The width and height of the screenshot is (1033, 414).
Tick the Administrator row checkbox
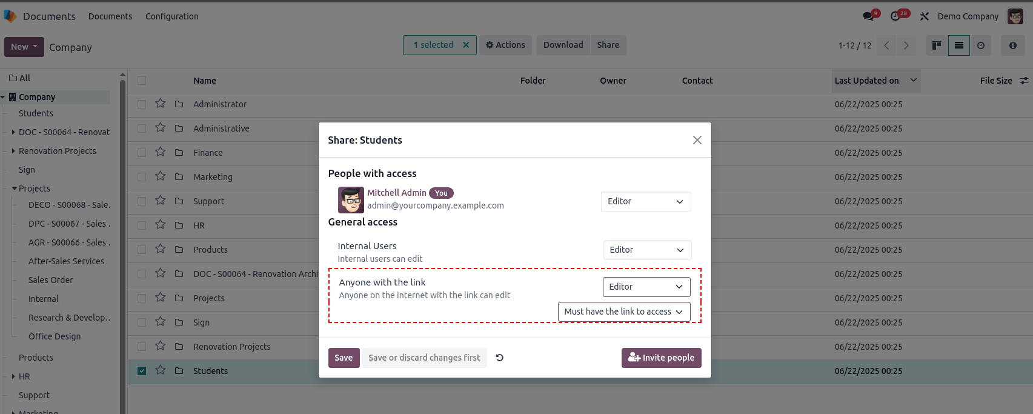click(142, 104)
